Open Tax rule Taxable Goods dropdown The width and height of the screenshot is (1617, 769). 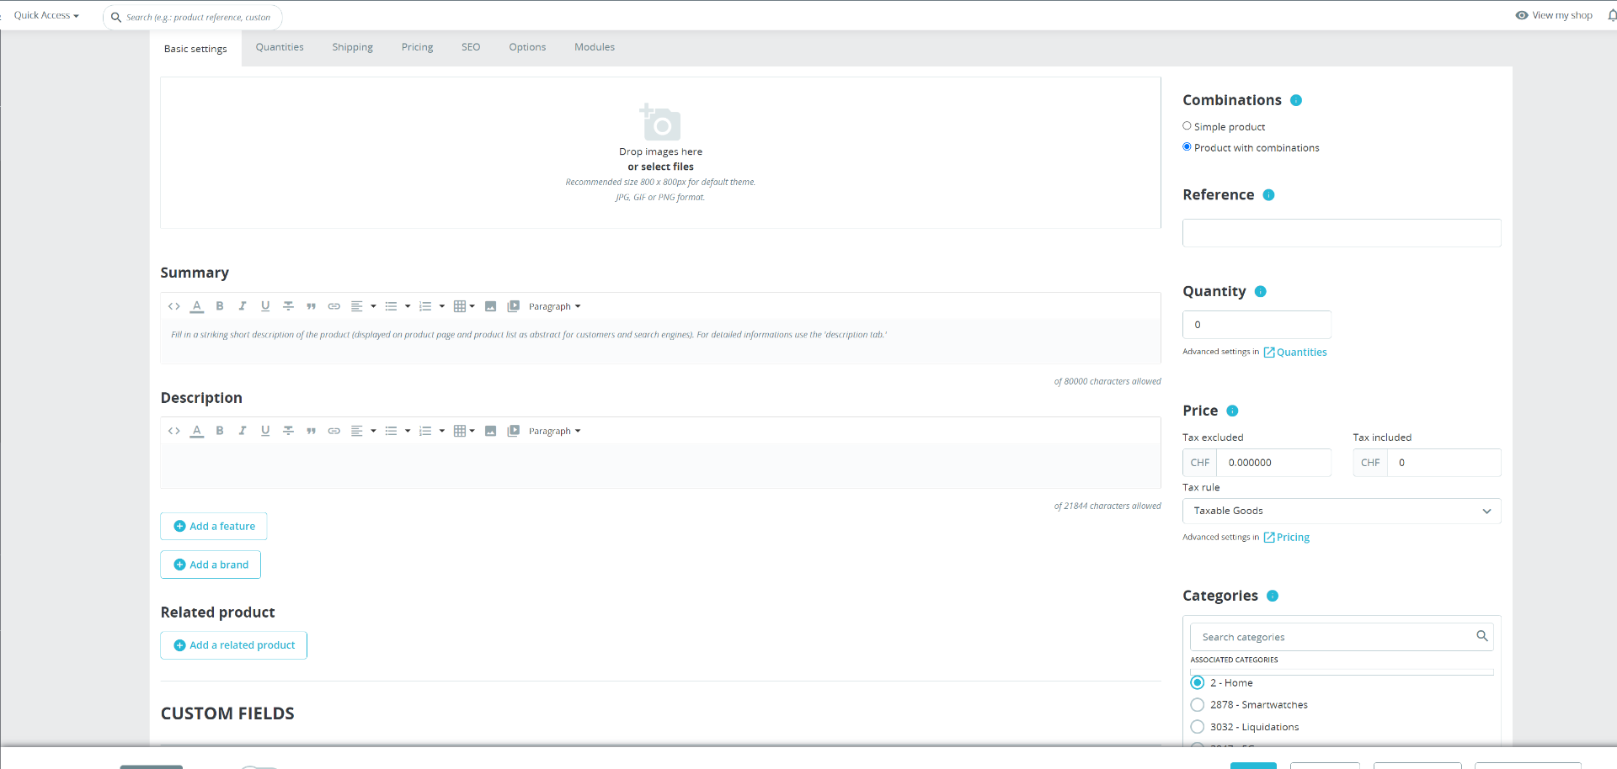tap(1342, 511)
